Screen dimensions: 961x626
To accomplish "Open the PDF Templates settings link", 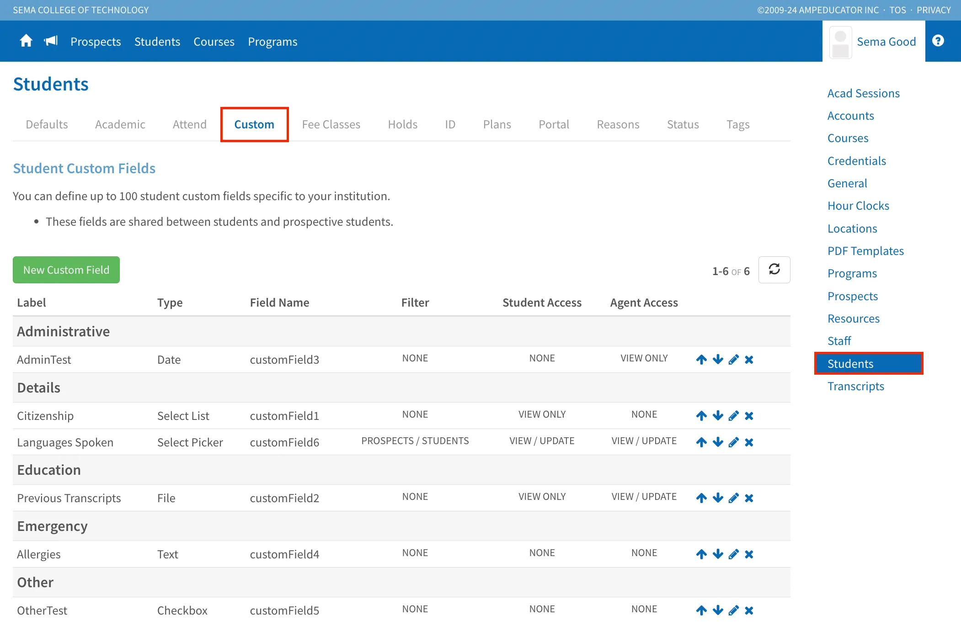I will [x=865, y=251].
